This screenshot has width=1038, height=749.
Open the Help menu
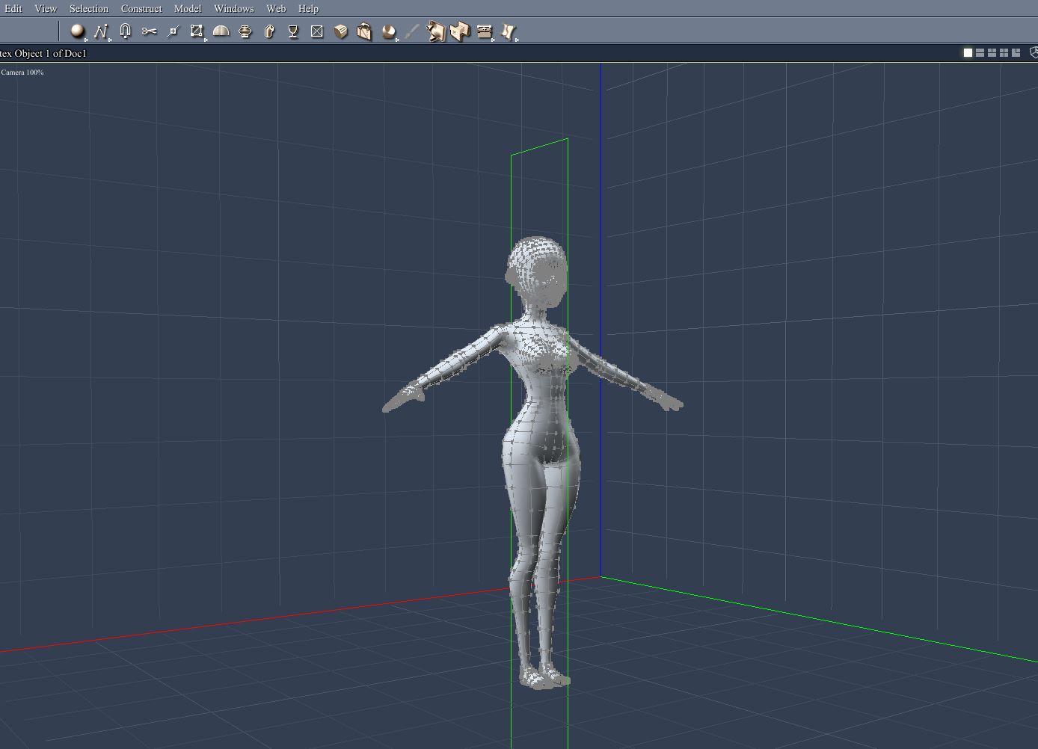click(x=308, y=8)
